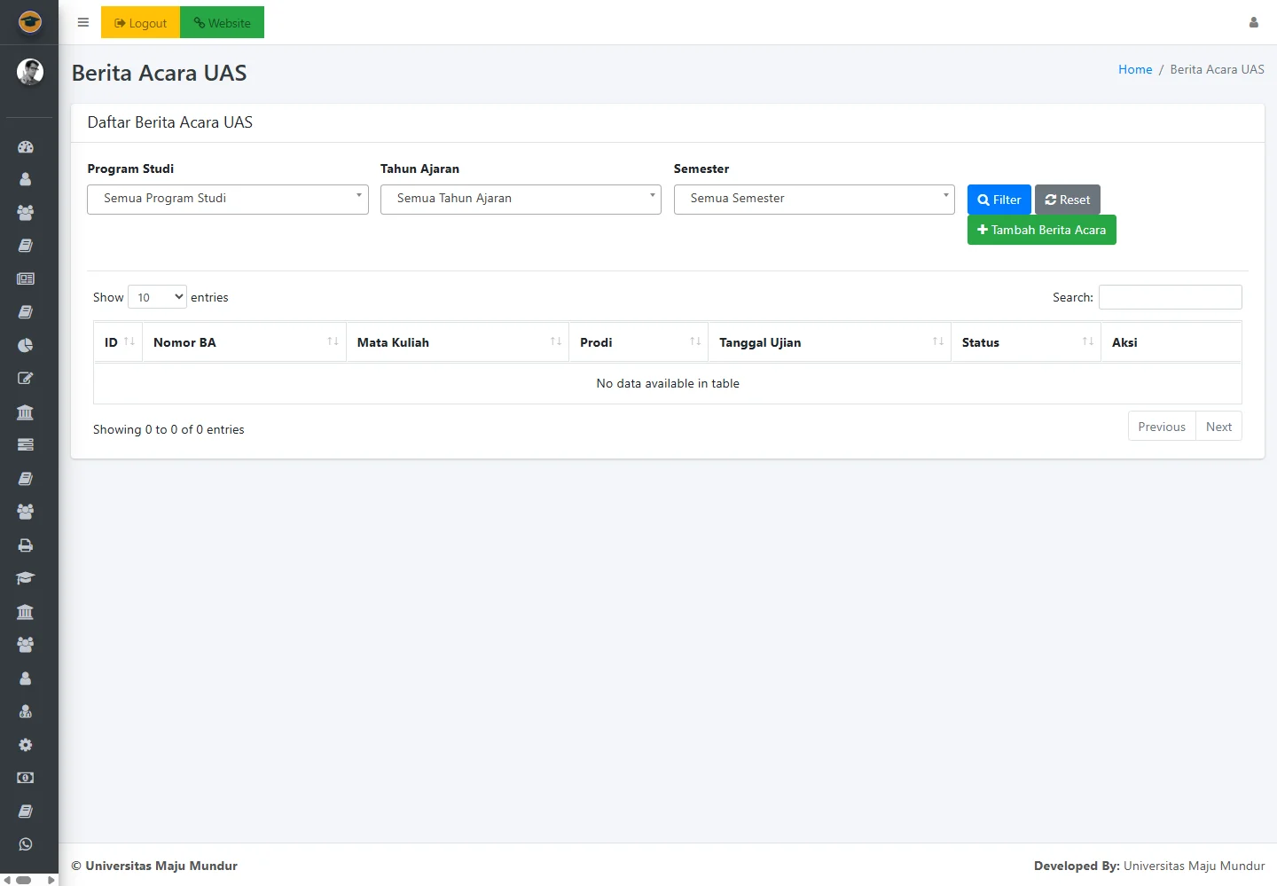Image resolution: width=1277 pixels, height=886 pixels.
Task: Click the green Tambah Berita Acara button
Action: pyautogui.click(x=1041, y=230)
